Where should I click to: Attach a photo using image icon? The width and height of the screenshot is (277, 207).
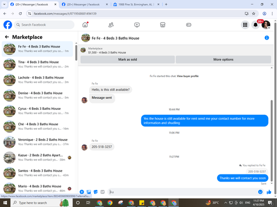89,192
